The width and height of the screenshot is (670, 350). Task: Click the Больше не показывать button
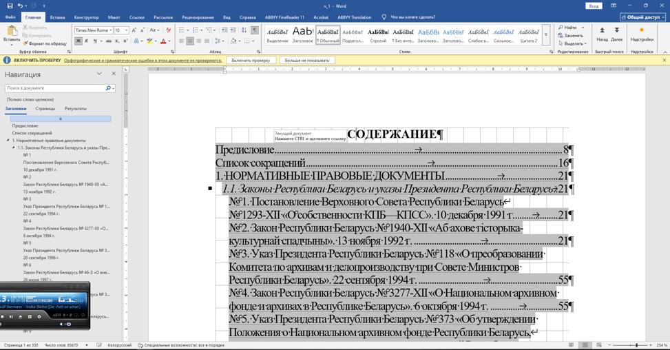(307, 60)
